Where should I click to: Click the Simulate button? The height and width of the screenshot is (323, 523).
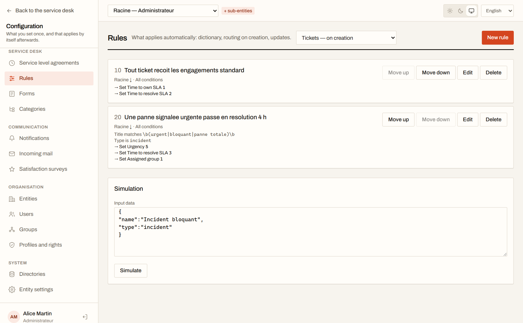click(x=131, y=271)
